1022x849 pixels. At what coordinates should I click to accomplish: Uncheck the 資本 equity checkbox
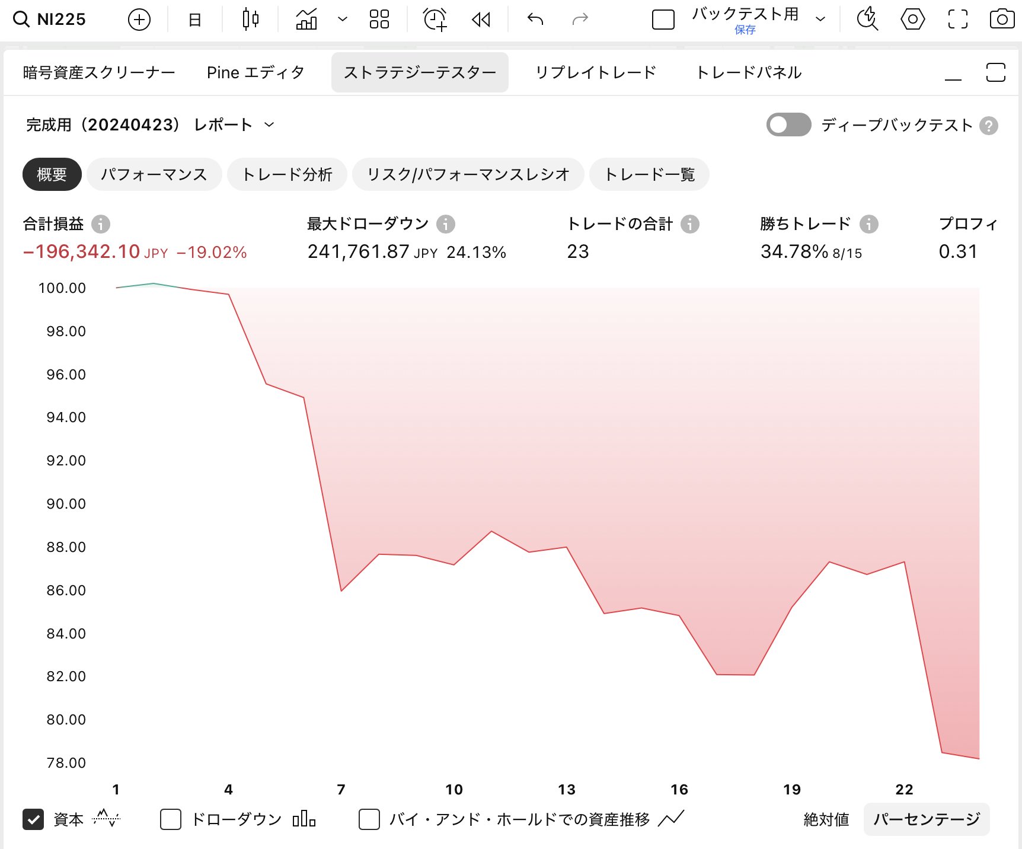[33, 819]
